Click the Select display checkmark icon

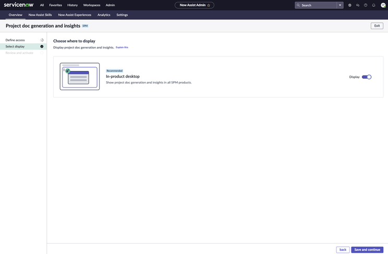(42, 46)
